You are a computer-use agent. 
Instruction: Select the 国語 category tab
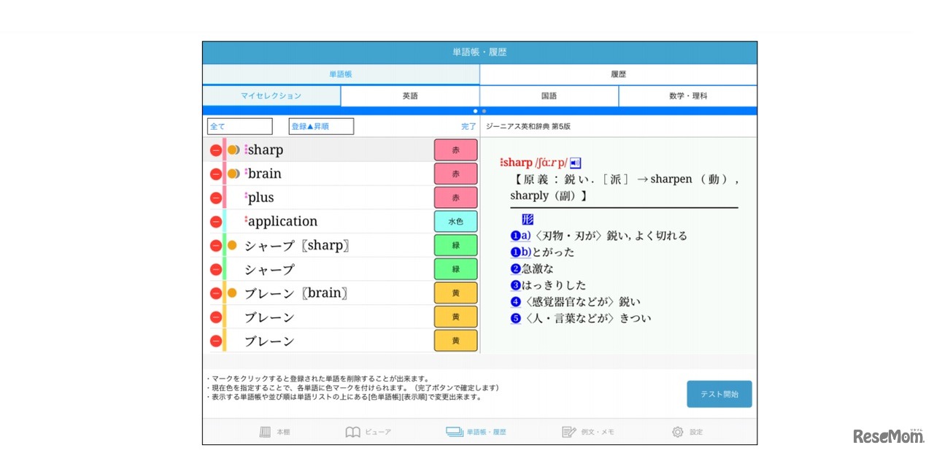[549, 96]
